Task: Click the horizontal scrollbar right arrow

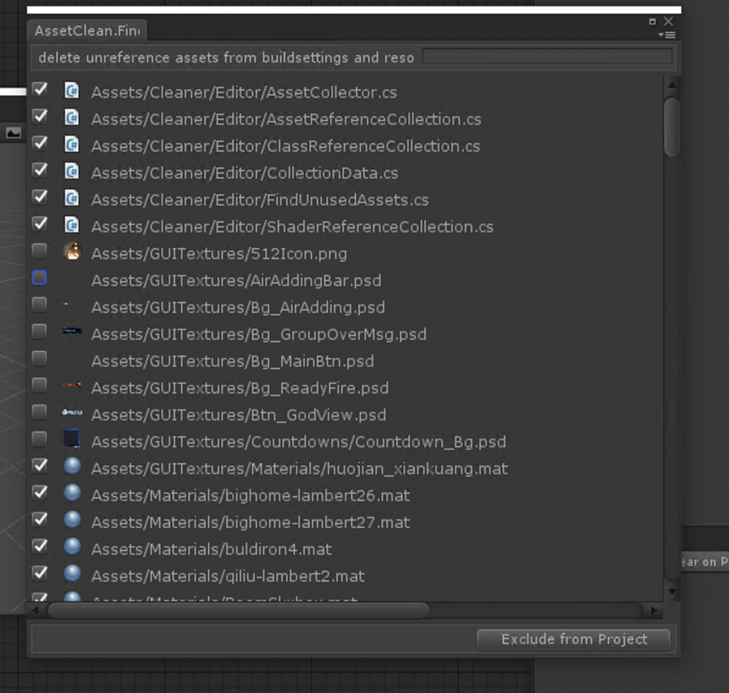Action: (653, 610)
